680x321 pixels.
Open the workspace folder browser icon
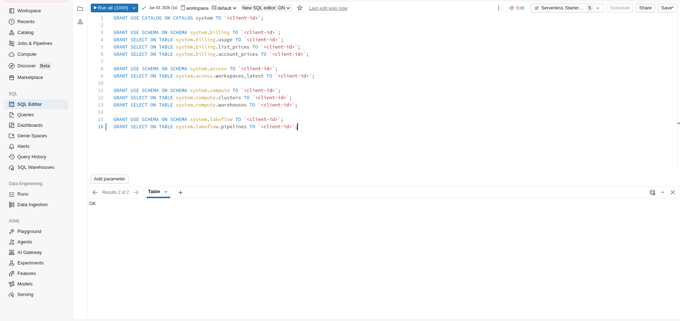[80, 9]
